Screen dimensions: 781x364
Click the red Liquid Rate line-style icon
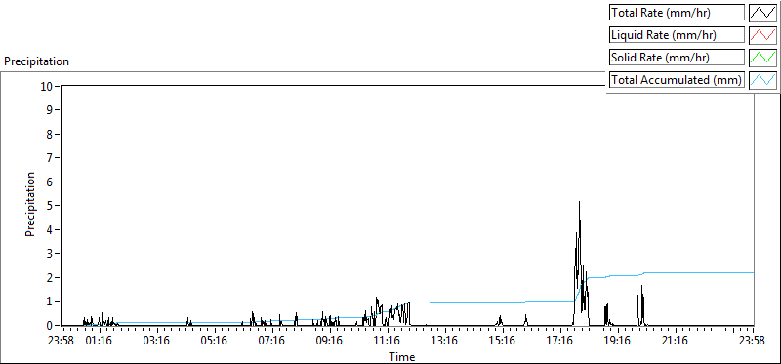[763, 35]
